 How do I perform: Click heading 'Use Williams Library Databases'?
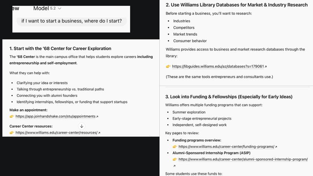coord(236,5)
